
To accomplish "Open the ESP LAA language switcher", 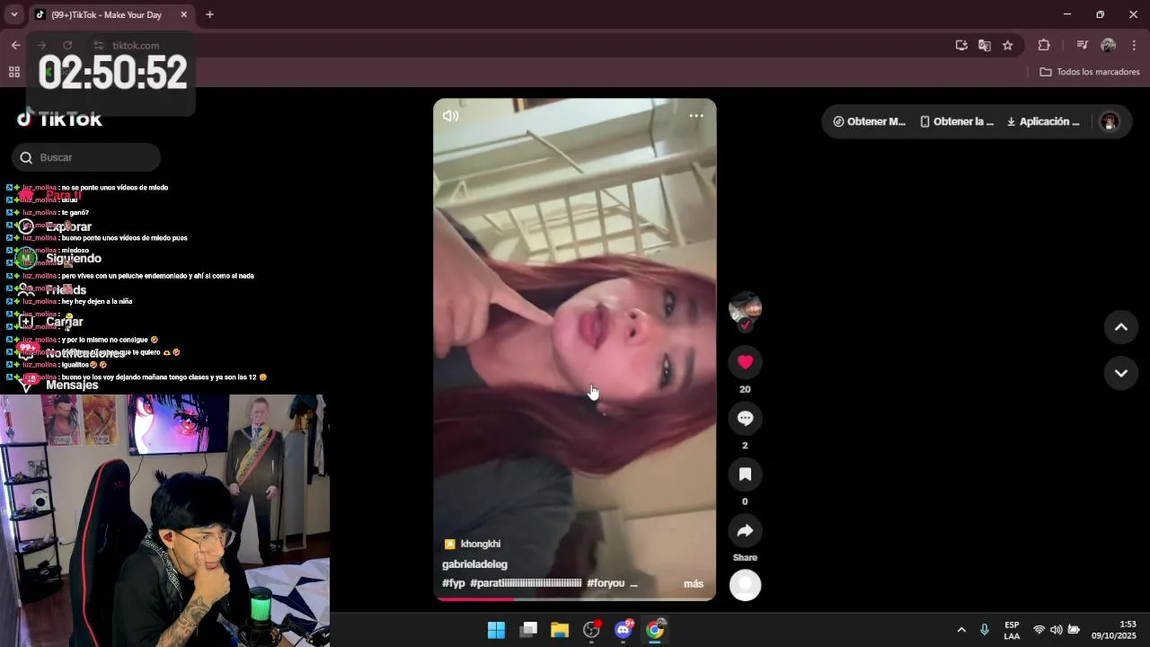I will (1012, 630).
